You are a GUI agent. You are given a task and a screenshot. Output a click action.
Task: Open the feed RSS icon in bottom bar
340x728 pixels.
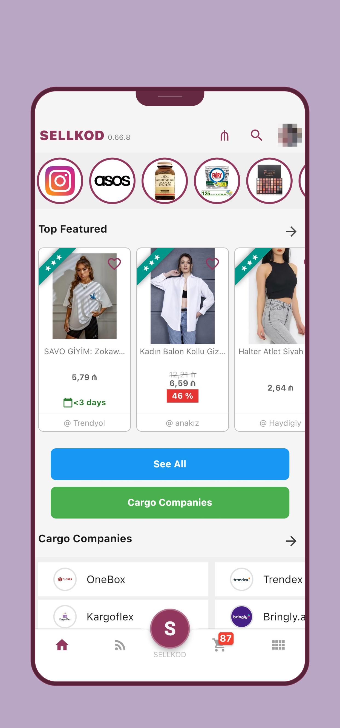(120, 646)
